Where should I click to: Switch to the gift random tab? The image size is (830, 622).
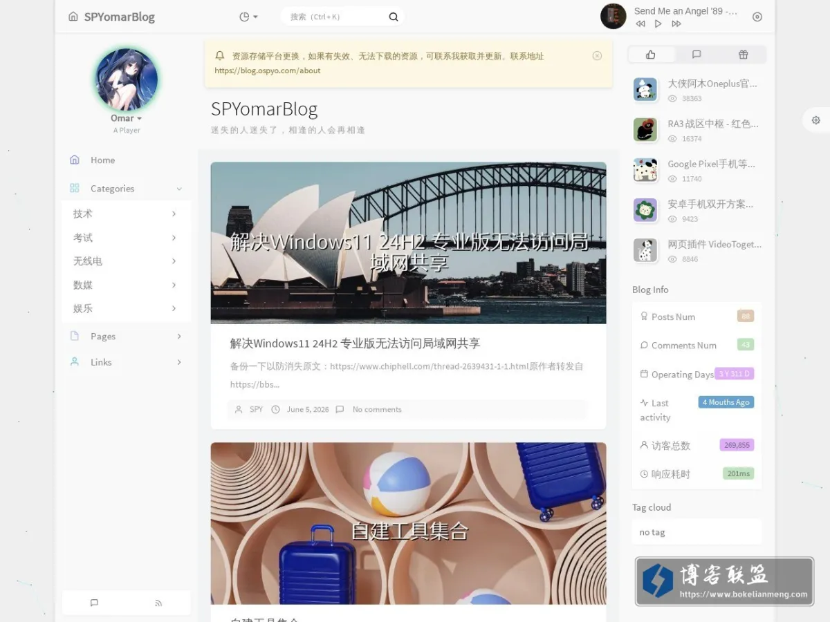click(743, 55)
